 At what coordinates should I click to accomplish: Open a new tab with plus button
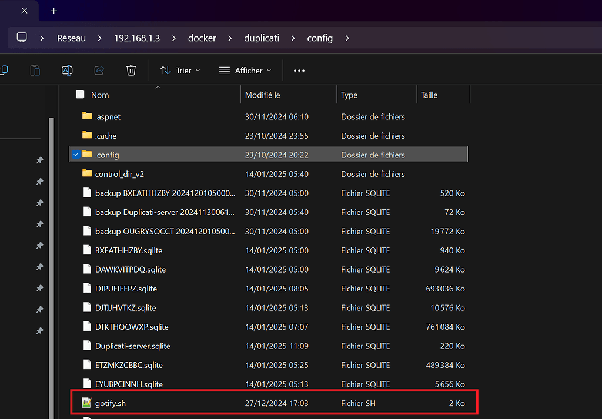[54, 11]
